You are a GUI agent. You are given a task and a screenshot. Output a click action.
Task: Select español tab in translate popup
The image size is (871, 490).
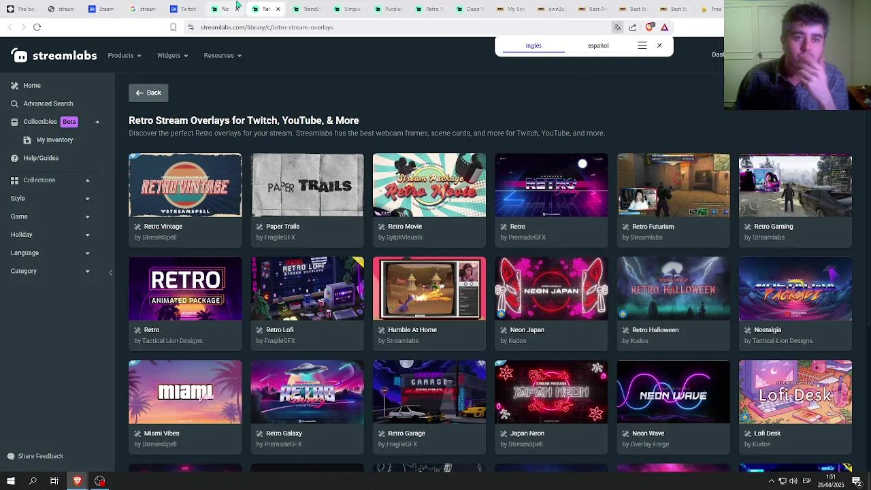tap(598, 46)
